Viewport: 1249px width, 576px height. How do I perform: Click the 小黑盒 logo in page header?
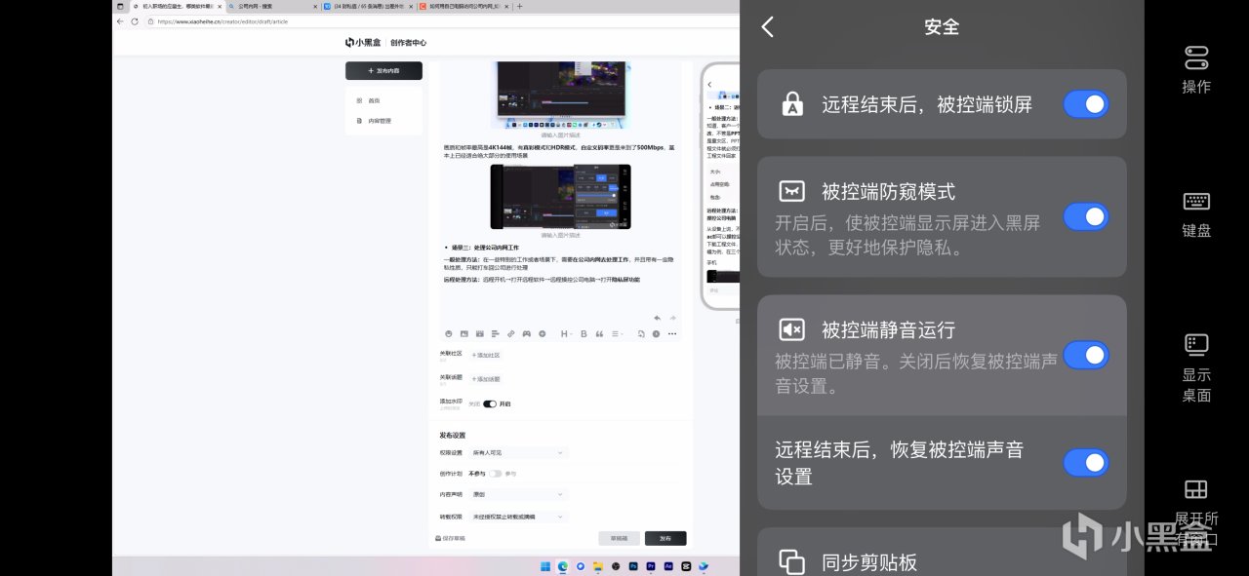click(365, 42)
